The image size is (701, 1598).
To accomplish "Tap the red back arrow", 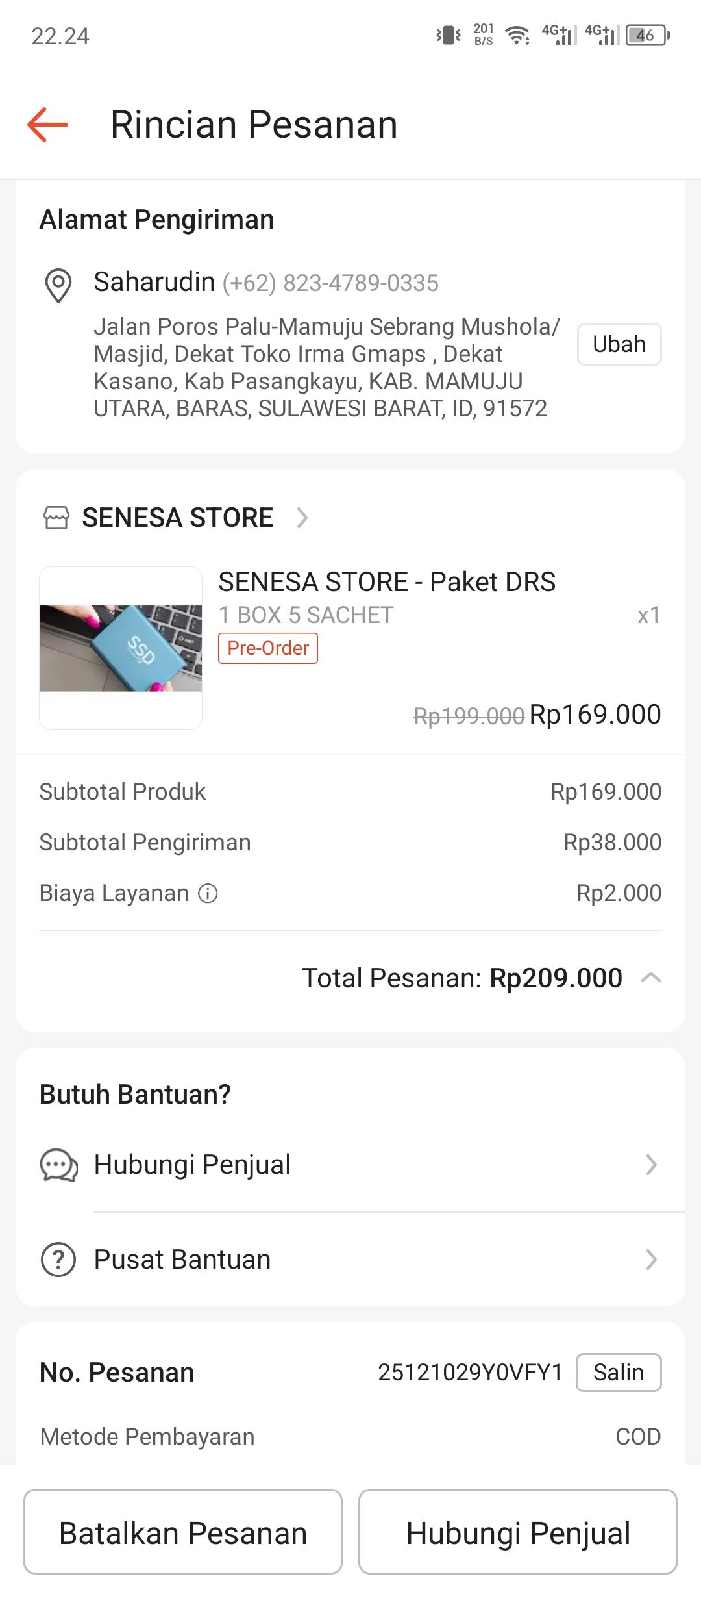I will click(x=47, y=124).
